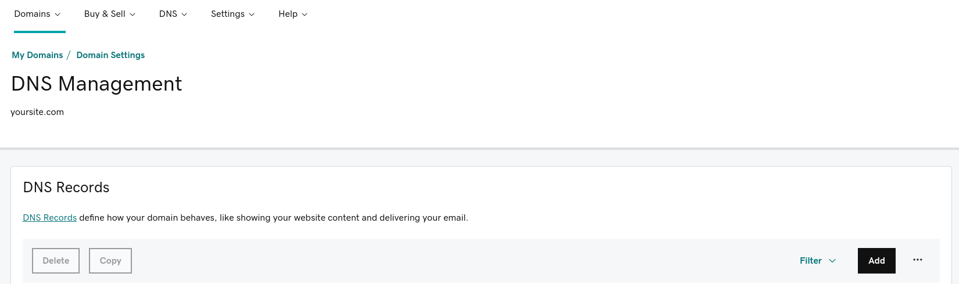
Task: Click the chevron next to Domains
Action: point(58,15)
